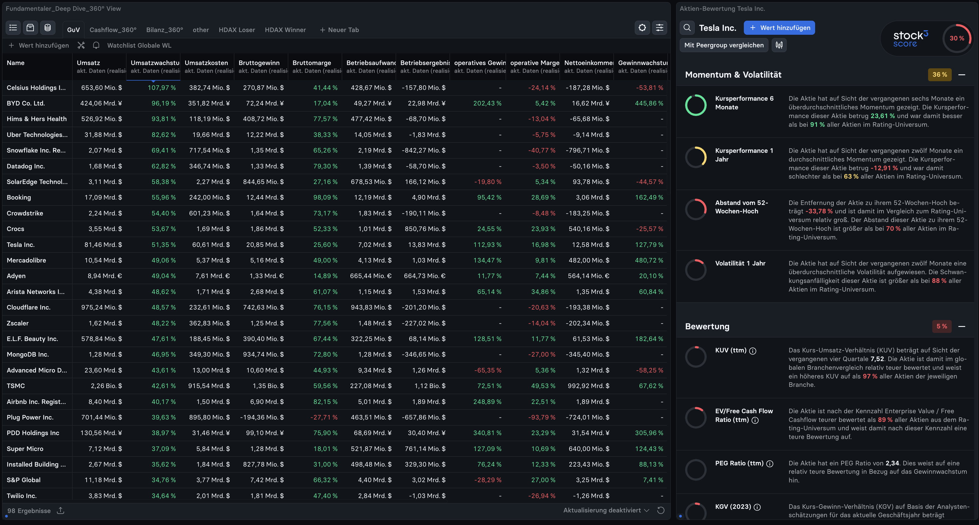Click info icon next to KUV (ttm)

click(753, 351)
